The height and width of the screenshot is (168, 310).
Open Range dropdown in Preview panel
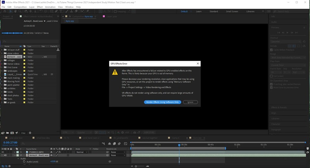click(288, 58)
